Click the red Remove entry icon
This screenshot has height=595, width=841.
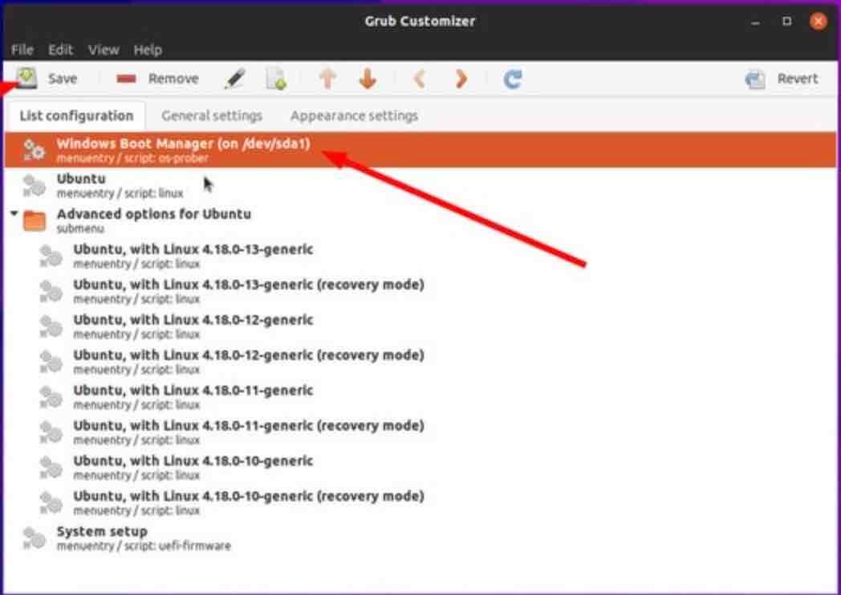click(127, 79)
